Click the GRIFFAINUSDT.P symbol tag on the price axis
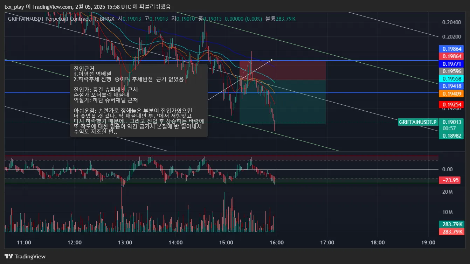This screenshot has width=470, height=264. click(418, 122)
